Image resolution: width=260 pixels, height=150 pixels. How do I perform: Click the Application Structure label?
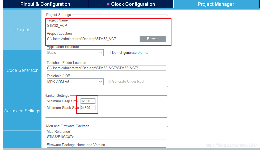tap(63, 47)
